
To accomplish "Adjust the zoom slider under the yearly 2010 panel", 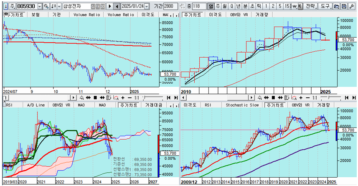I will (x=331, y=98).
